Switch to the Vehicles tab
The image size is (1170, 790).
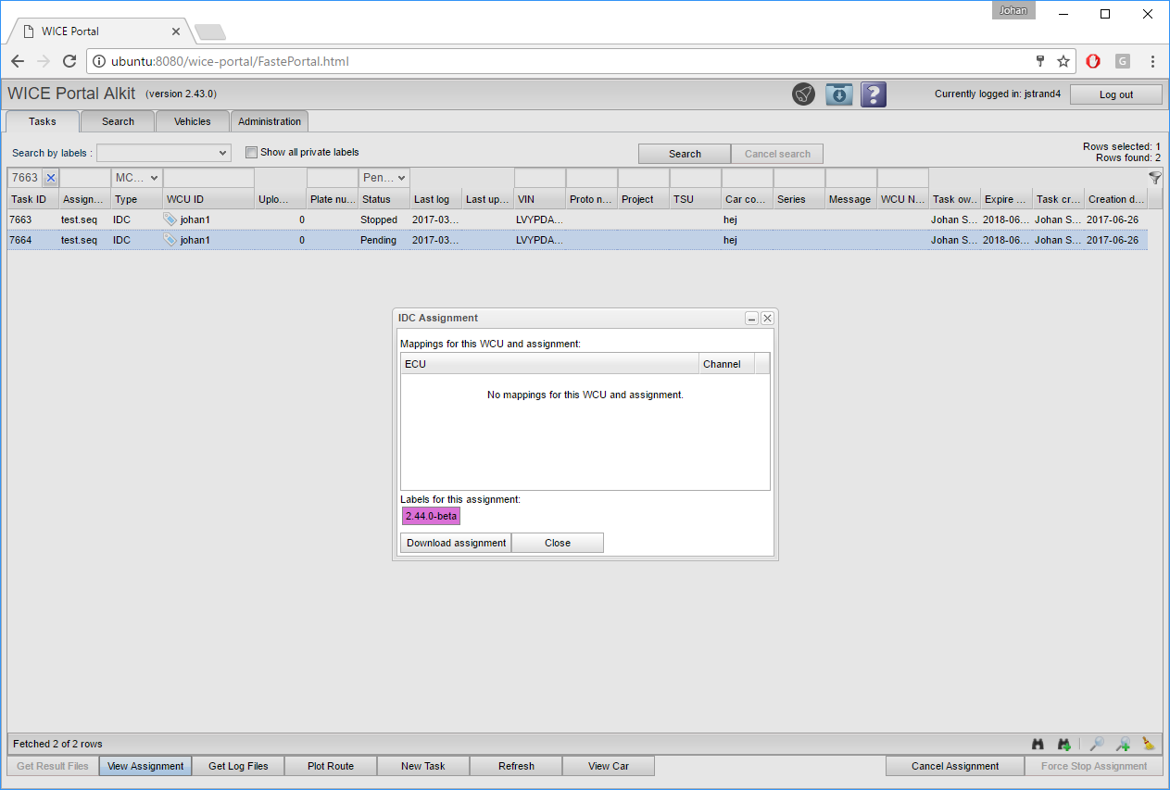pyautogui.click(x=193, y=121)
